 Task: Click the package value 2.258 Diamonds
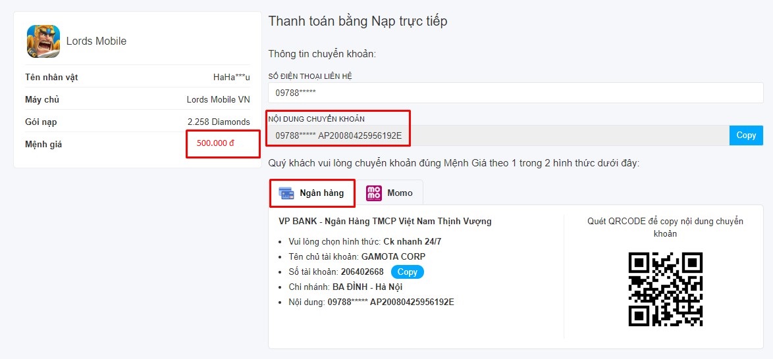pos(219,122)
